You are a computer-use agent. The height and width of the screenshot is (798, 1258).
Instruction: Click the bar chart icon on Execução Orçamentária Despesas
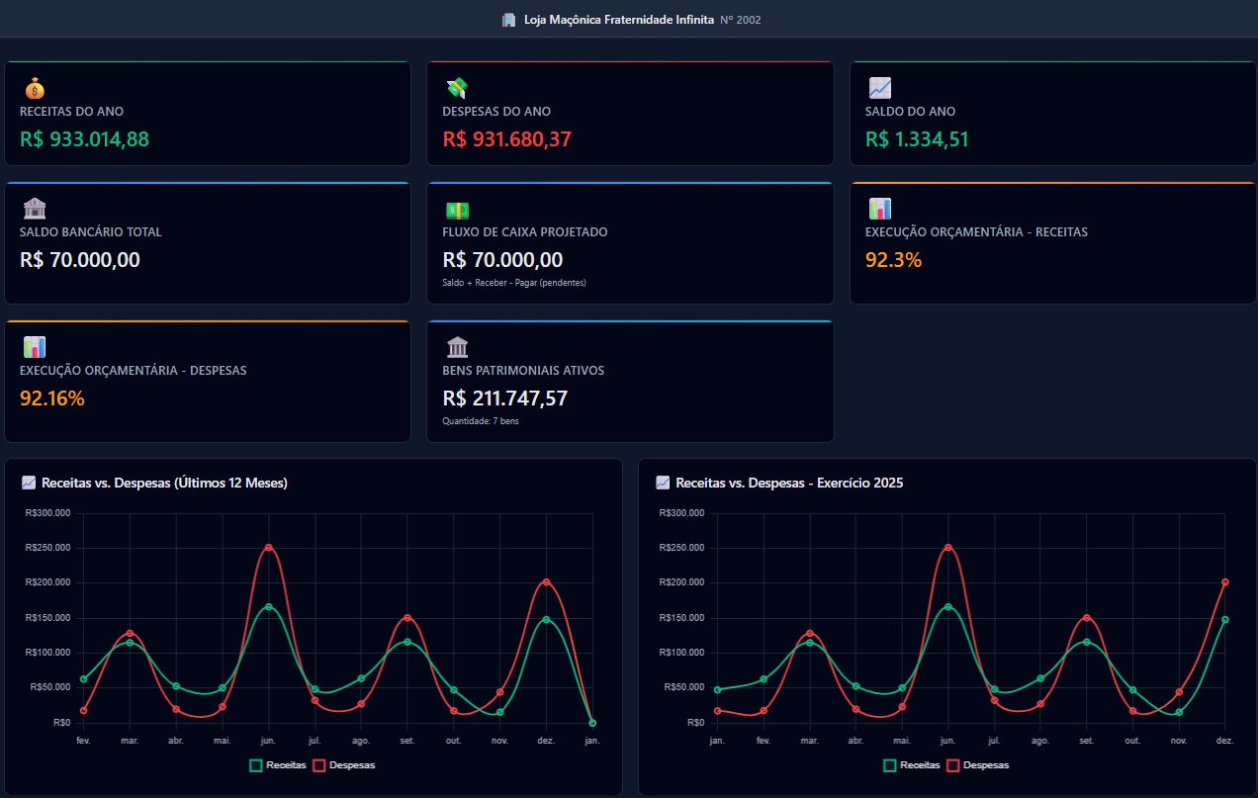[x=34, y=346]
